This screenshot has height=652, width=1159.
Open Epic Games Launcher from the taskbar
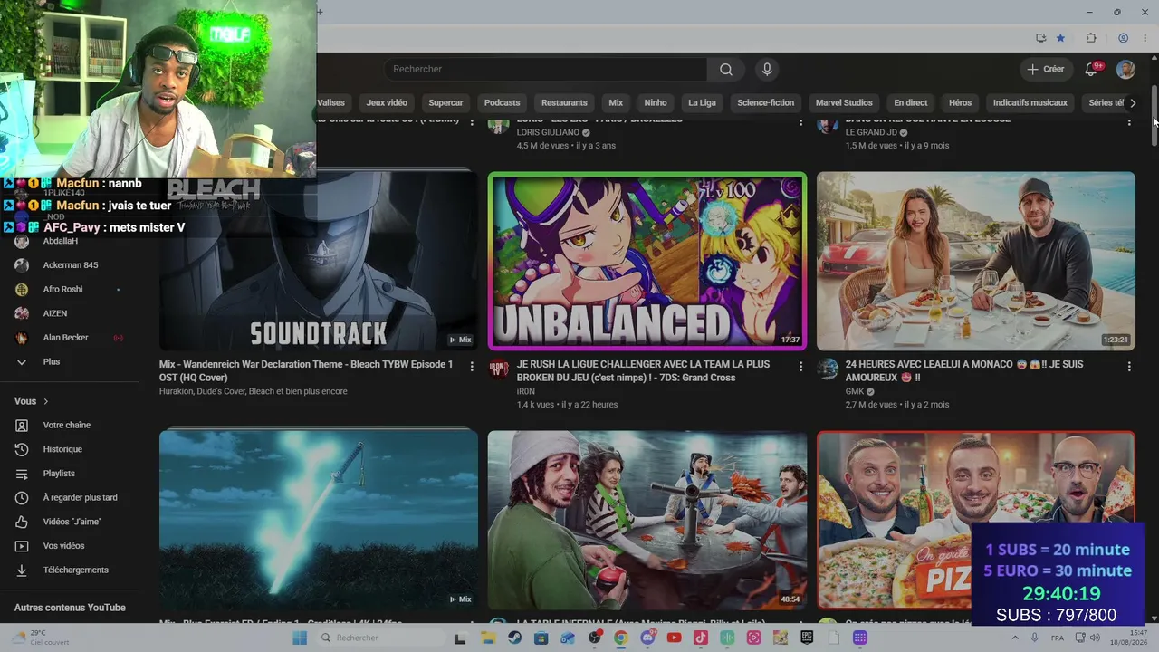[x=807, y=638]
